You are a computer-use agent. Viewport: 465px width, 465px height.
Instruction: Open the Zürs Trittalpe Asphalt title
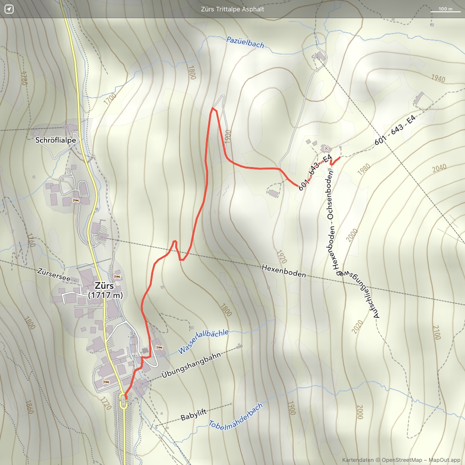[232, 9]
